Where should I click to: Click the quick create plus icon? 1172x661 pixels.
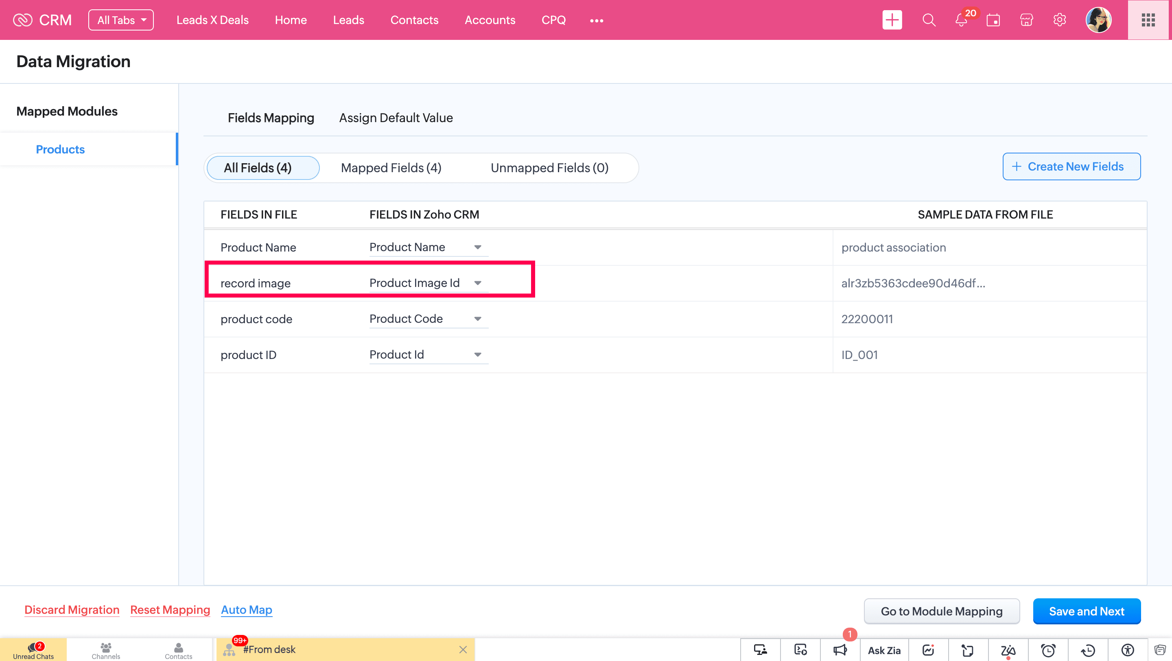892,20
